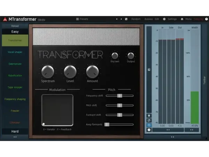Open the Edit screen
209x157 pixels.
click(x=157, y=19)
